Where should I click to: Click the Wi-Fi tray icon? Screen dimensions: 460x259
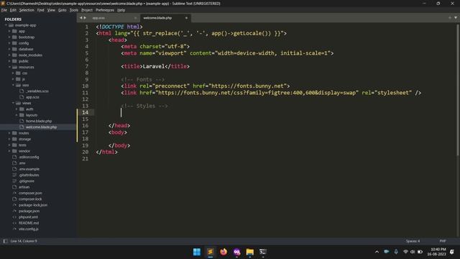tap(405, 252)
